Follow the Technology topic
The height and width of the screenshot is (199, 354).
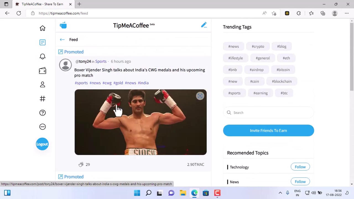coord(300,167)
